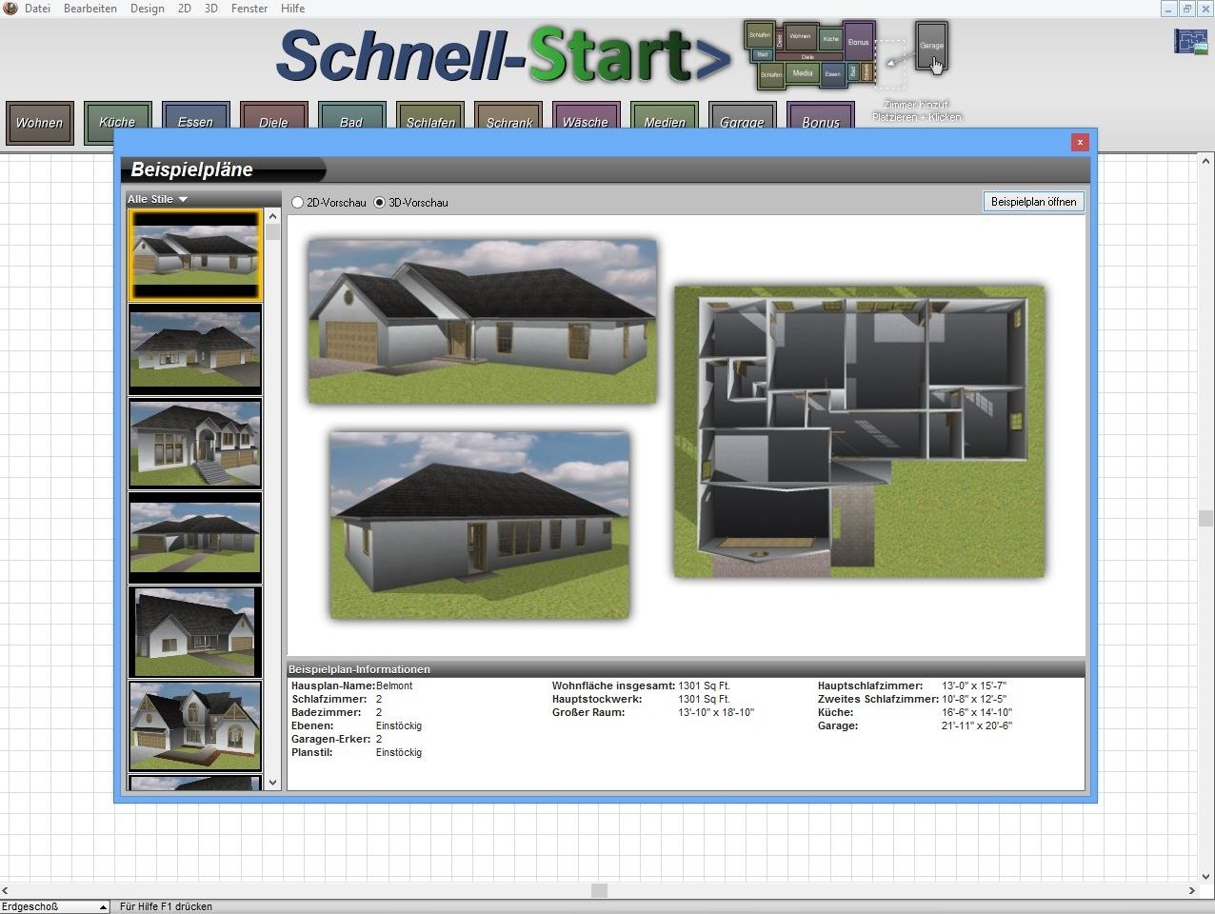1215x914 pixels.
Task: Open the Erdgeschoß floor dropdown
Action: click(55, 906)
